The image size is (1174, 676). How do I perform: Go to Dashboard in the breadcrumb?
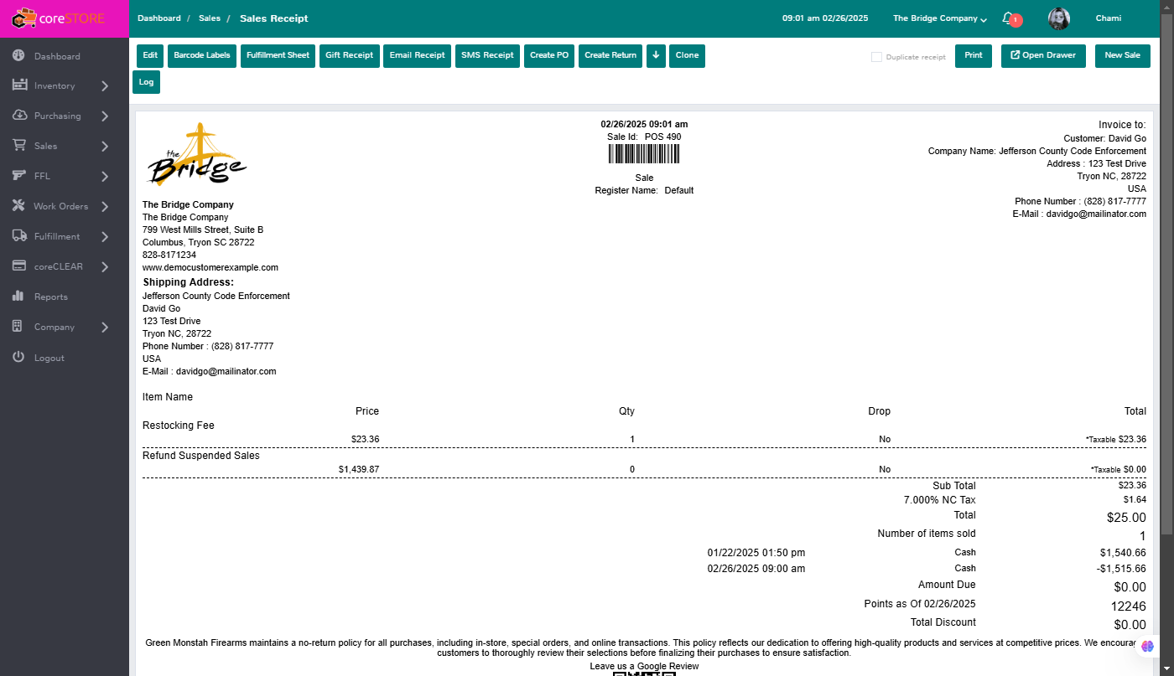click(x=159, y=18)
